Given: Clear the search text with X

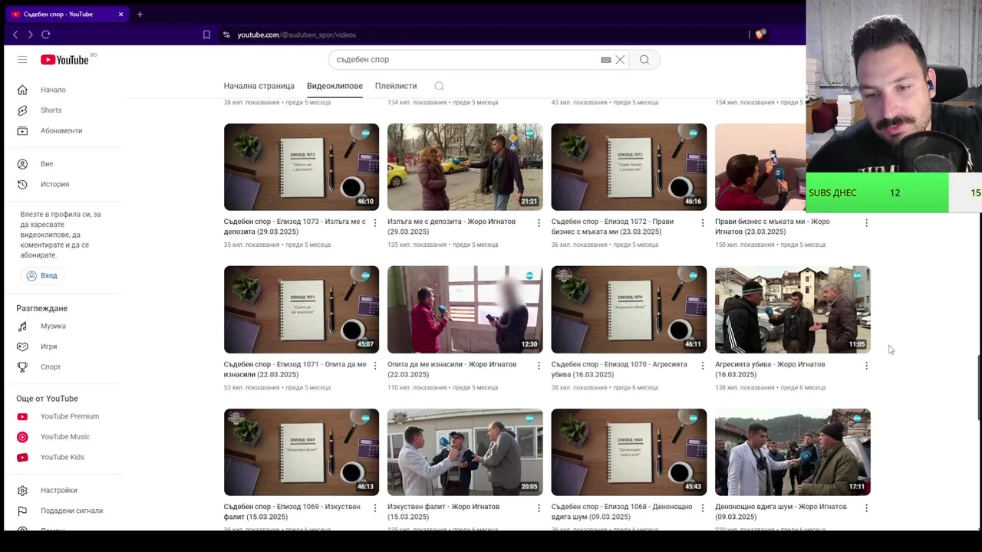Looking at the screenshot, I should pos(620,60).
